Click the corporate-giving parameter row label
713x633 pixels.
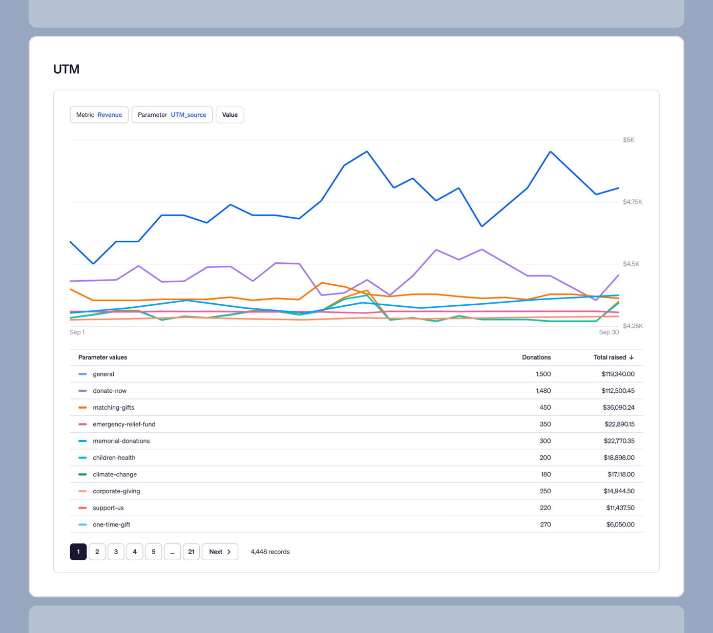coord(116,491)
